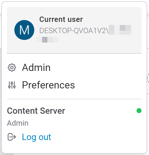This screenshot has width=149, height=155.
Task: Click the divider line above Admin
Action: point(74,53)
